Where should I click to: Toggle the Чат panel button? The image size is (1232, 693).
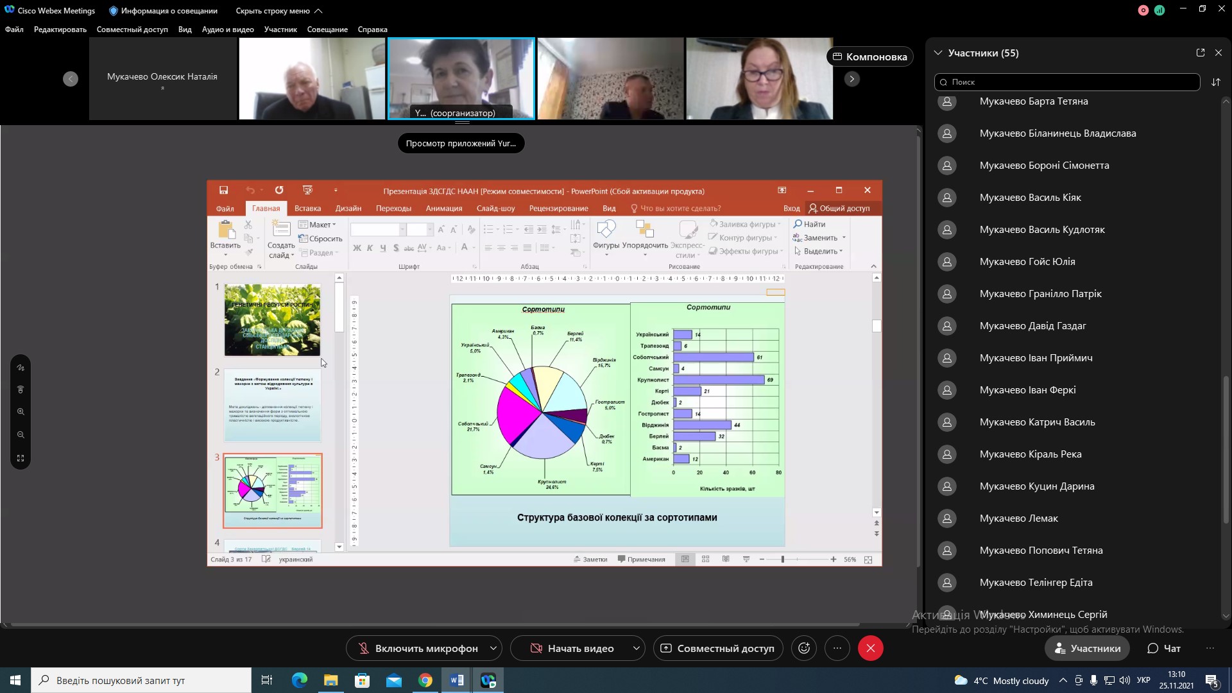click(1164, 648)
